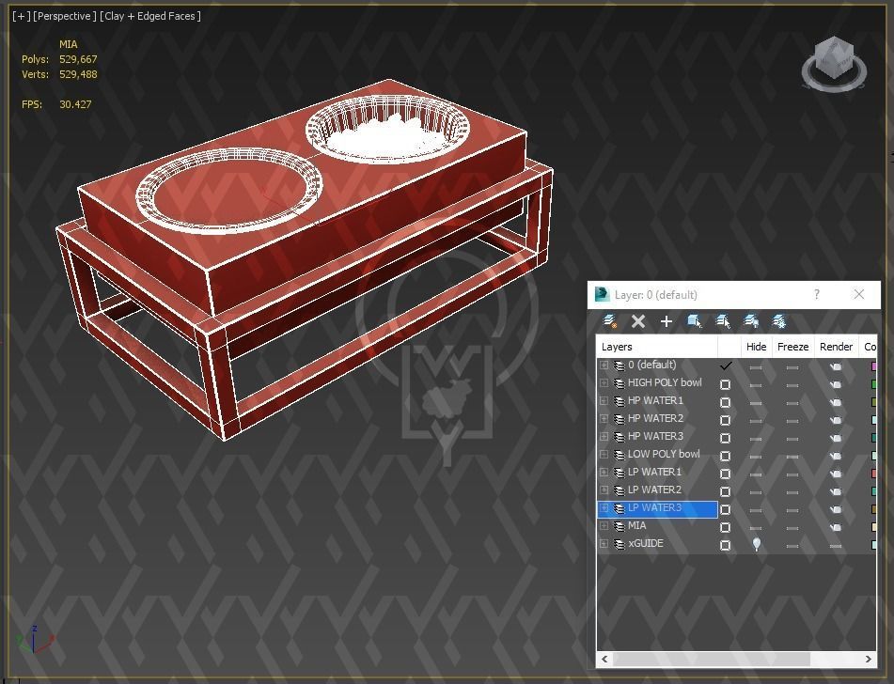Click Highlight Selected Objects' Layers icon
The height and width of the screenshot is (684, 894).
pyautogui.click(x=723, y=321)
